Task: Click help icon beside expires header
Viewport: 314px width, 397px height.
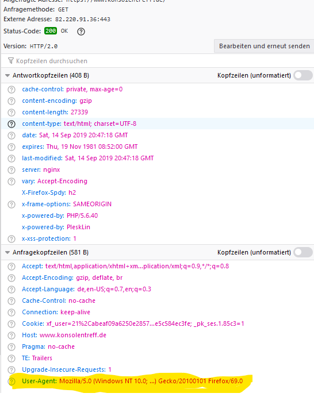Action: [12, 147]
